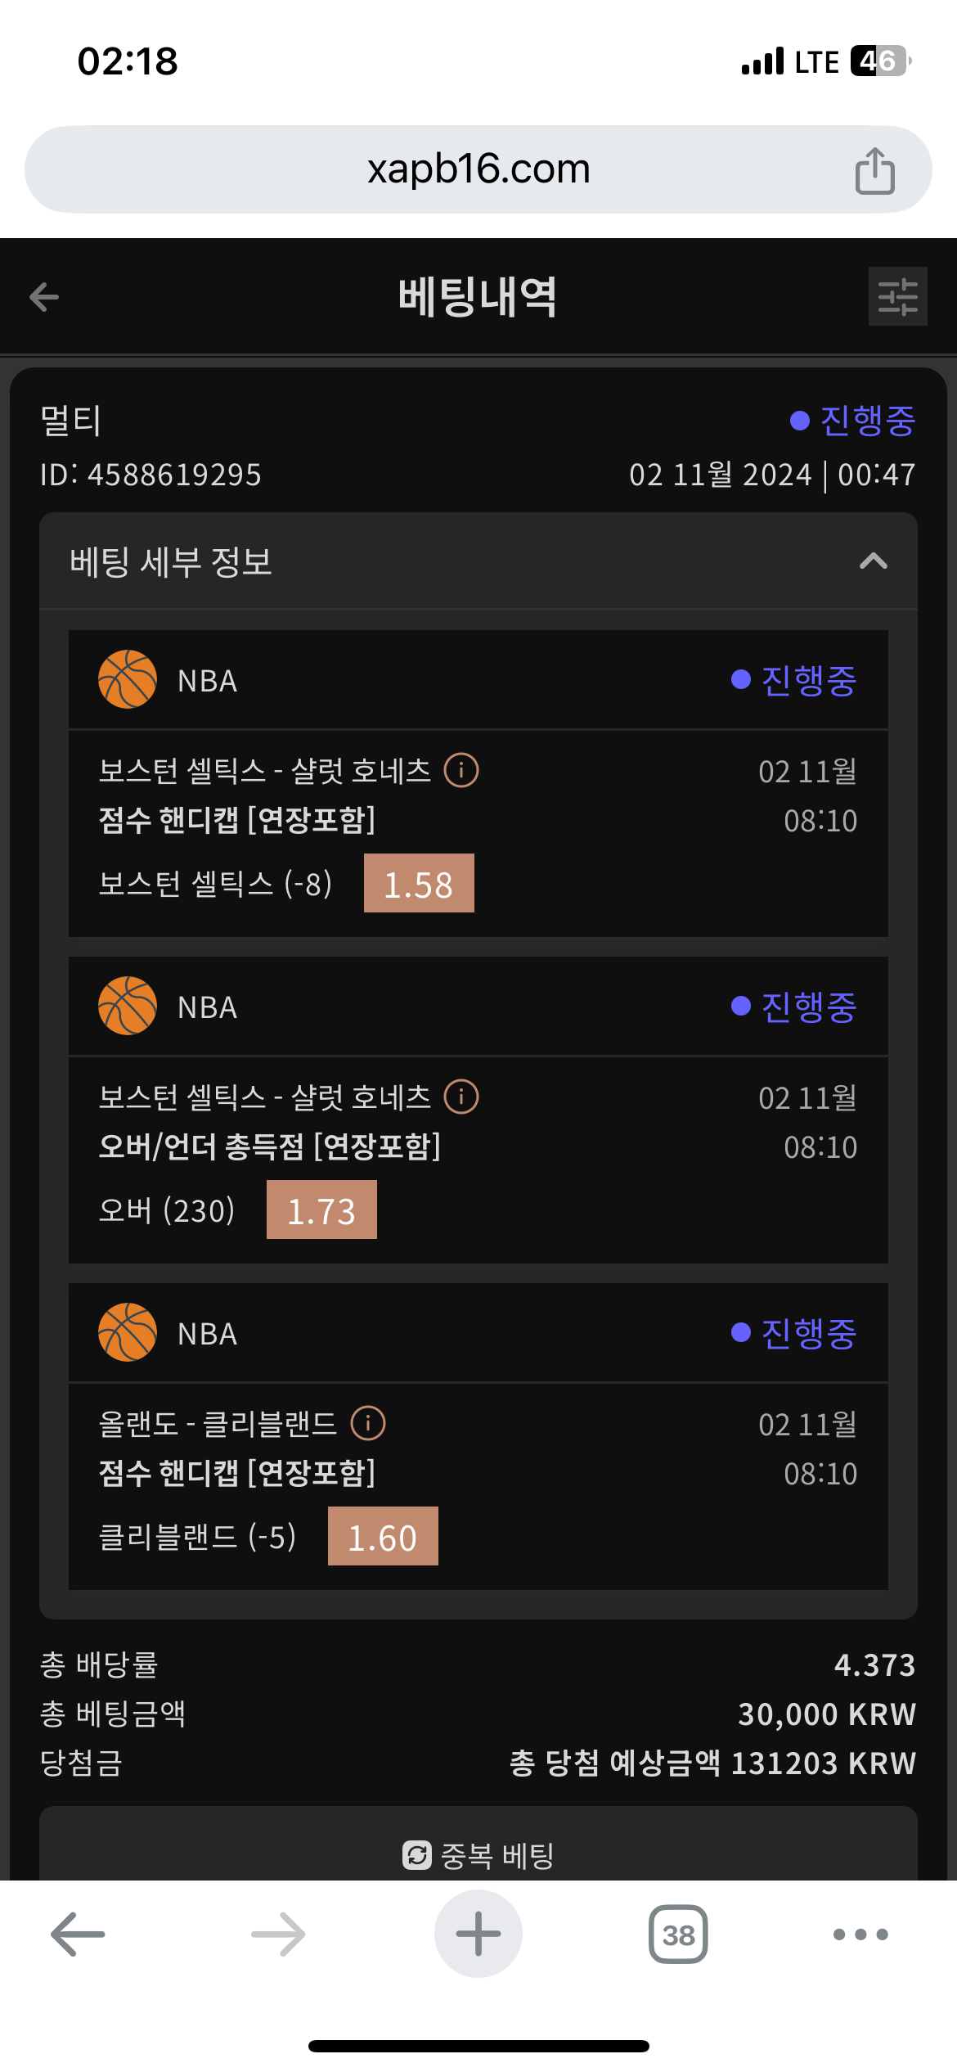This screenshot has height=2072, width=957.
Task: Open browser more options menu
Action: [860, 1935]
